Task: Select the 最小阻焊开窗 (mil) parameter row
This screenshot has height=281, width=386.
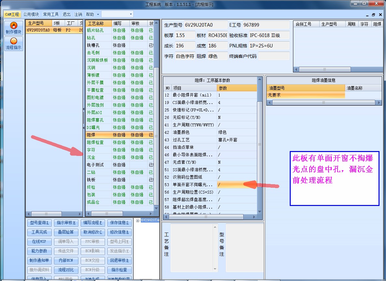Action: pos(210,95)
